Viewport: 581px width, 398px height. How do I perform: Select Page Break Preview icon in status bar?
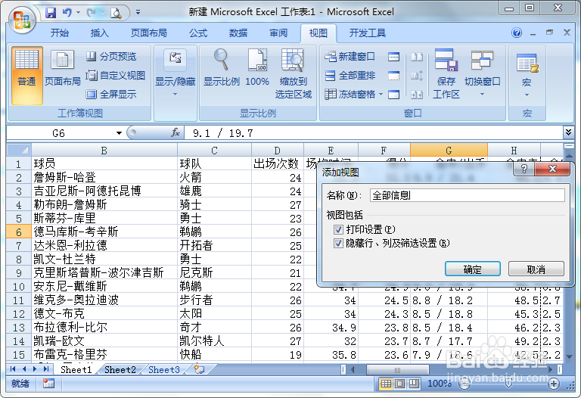tap(414, 384)
